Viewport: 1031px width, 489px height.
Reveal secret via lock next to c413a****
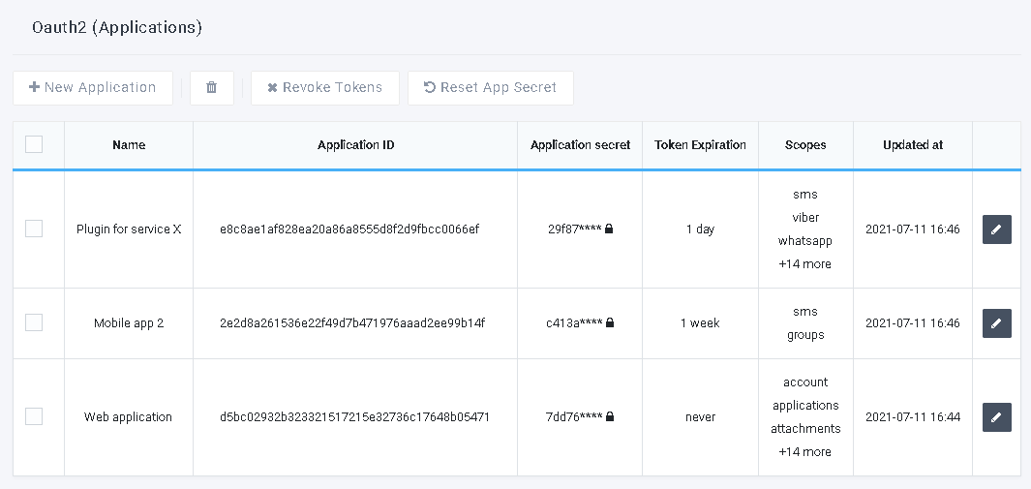point(610,322)
